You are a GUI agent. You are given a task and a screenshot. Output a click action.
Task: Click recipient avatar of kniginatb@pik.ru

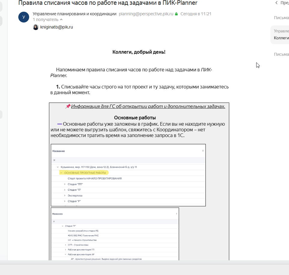[x=35, y=27]
